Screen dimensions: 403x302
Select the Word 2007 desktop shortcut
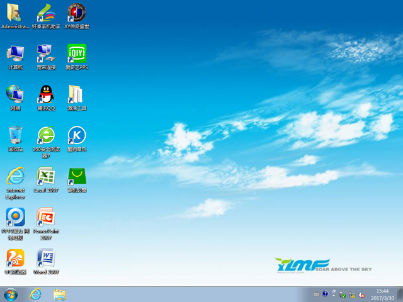coord(46,258)
